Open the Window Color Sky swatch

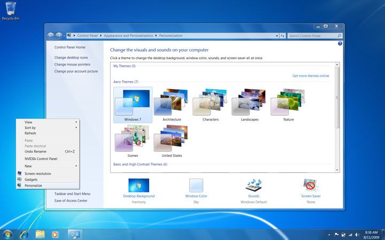[196, 185]
